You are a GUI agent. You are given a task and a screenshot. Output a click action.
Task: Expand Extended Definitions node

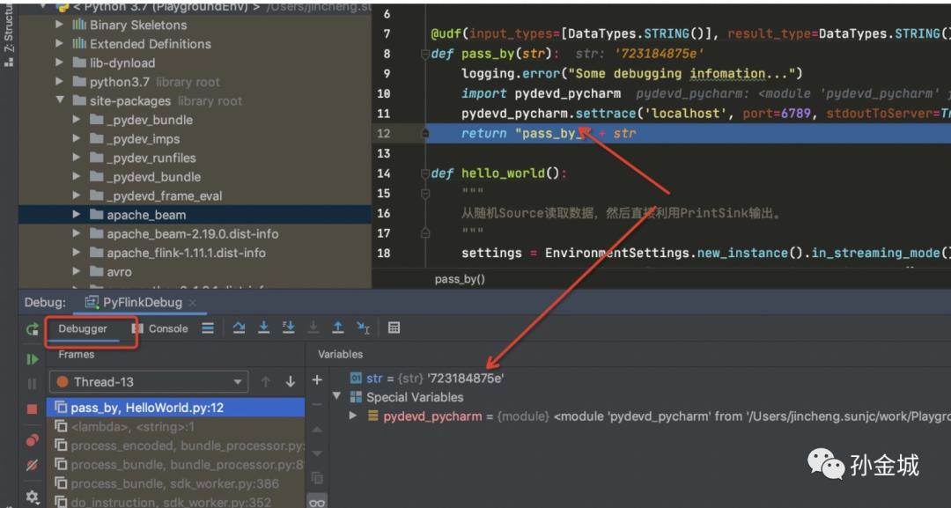pos(60,43)
